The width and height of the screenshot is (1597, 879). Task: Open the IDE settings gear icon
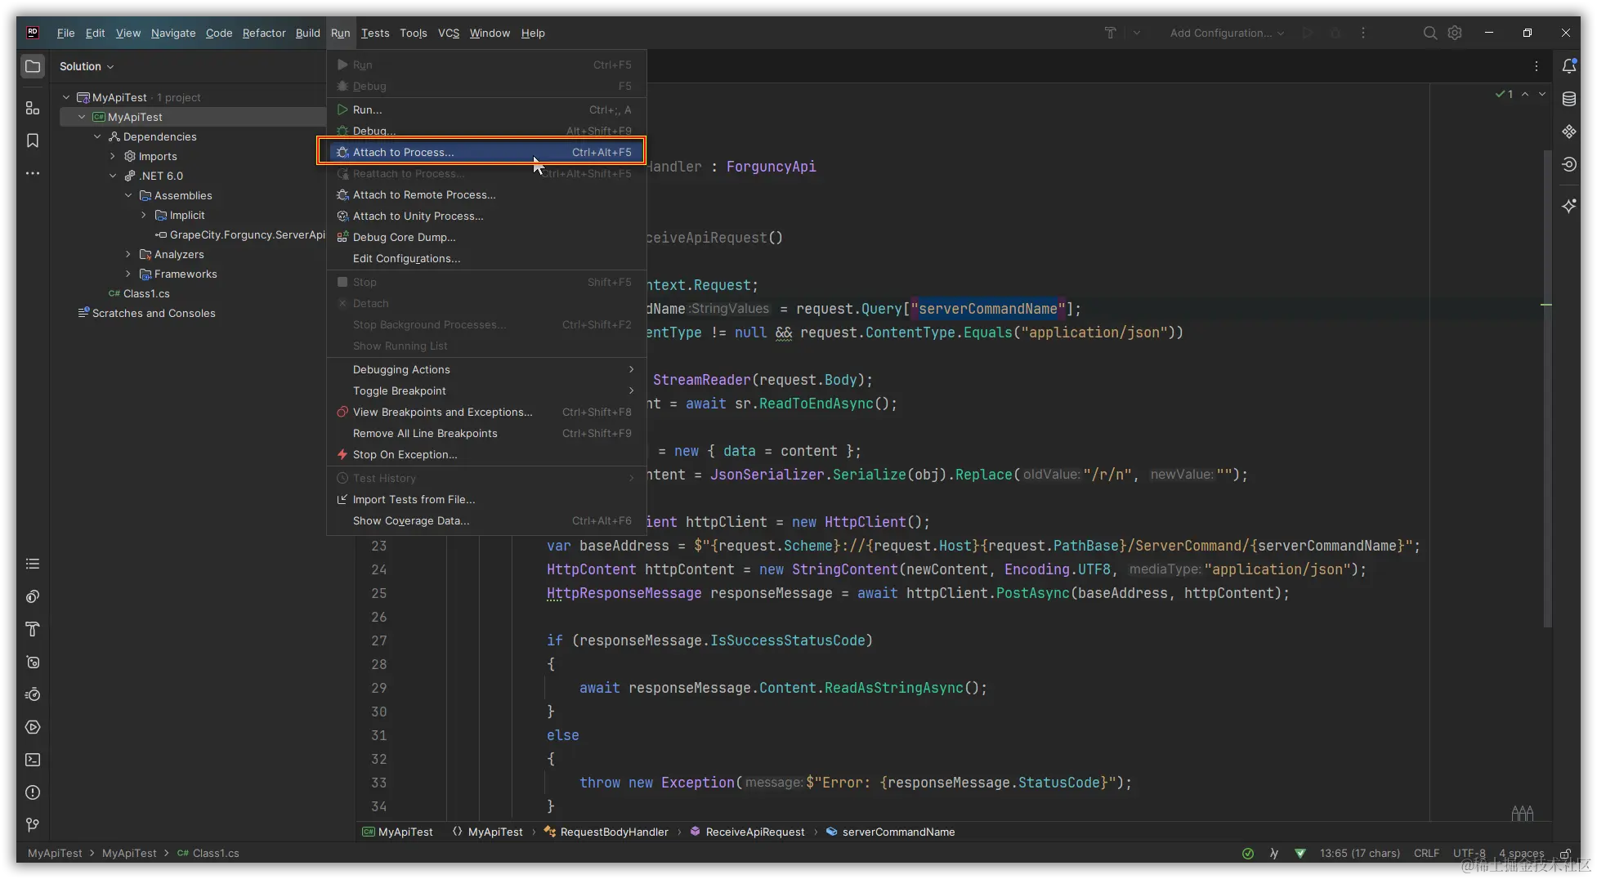point(1455,33)
